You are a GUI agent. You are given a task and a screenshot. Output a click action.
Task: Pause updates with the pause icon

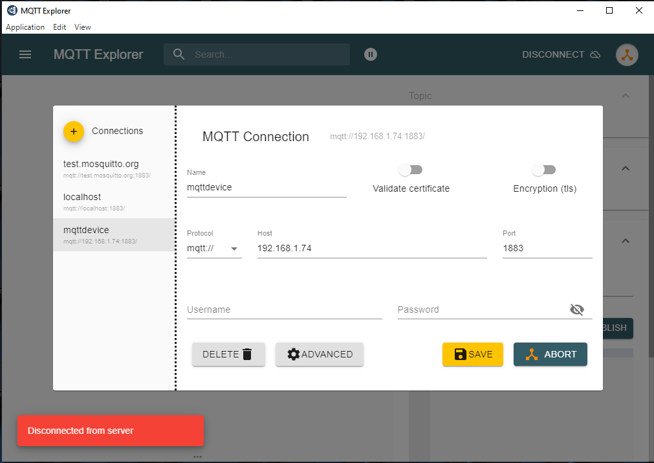(371, 54)
